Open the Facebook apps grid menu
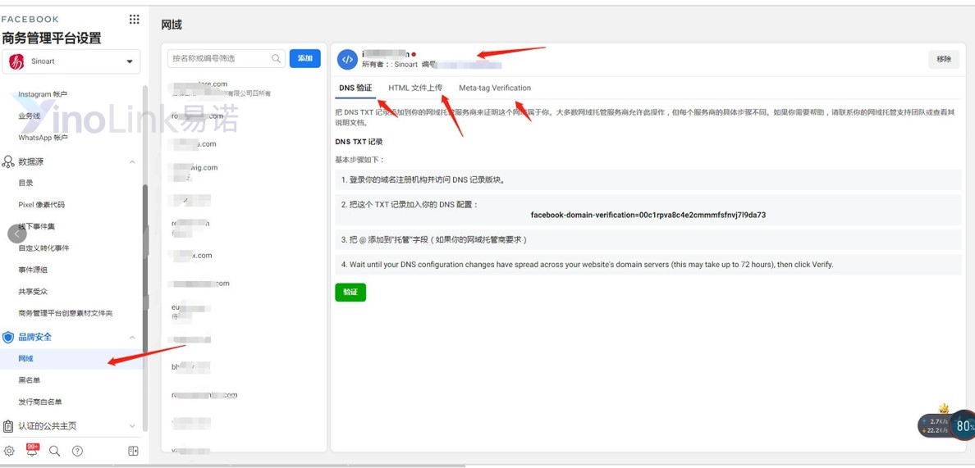The height and width of the screenshot is (468, 975). [x=135, y=19]
